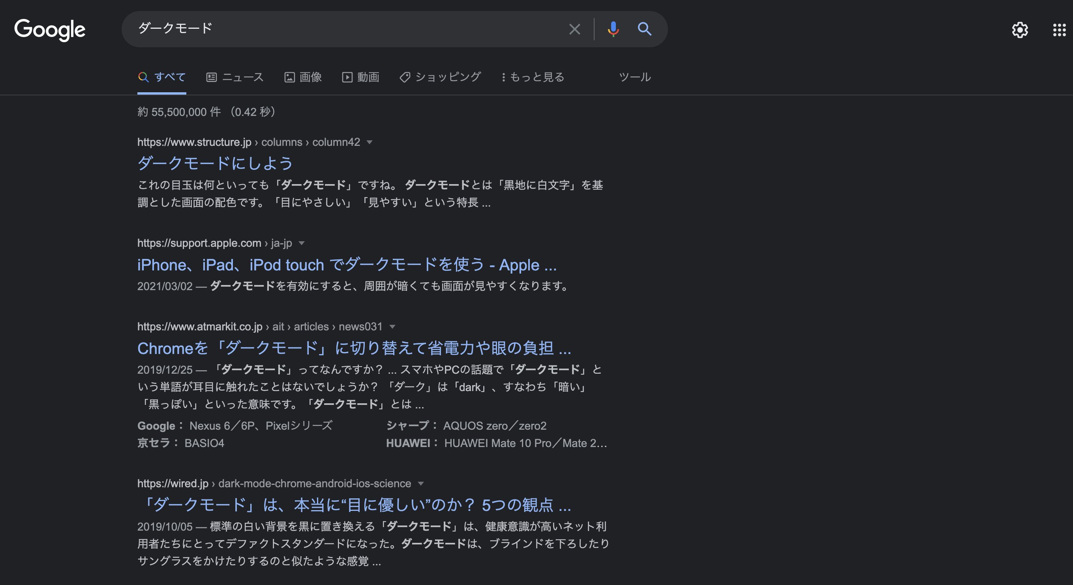Click the https://www.structure.jp URL breadcrumb
The image size is (1073, 585).
click(249, 142)
